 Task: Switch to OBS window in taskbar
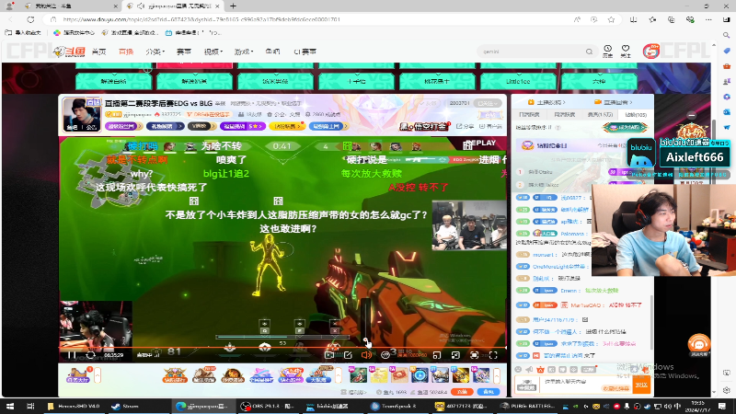(267, 407)
